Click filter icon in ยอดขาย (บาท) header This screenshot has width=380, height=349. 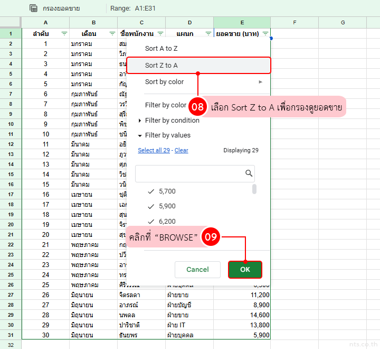pos(265,33)
